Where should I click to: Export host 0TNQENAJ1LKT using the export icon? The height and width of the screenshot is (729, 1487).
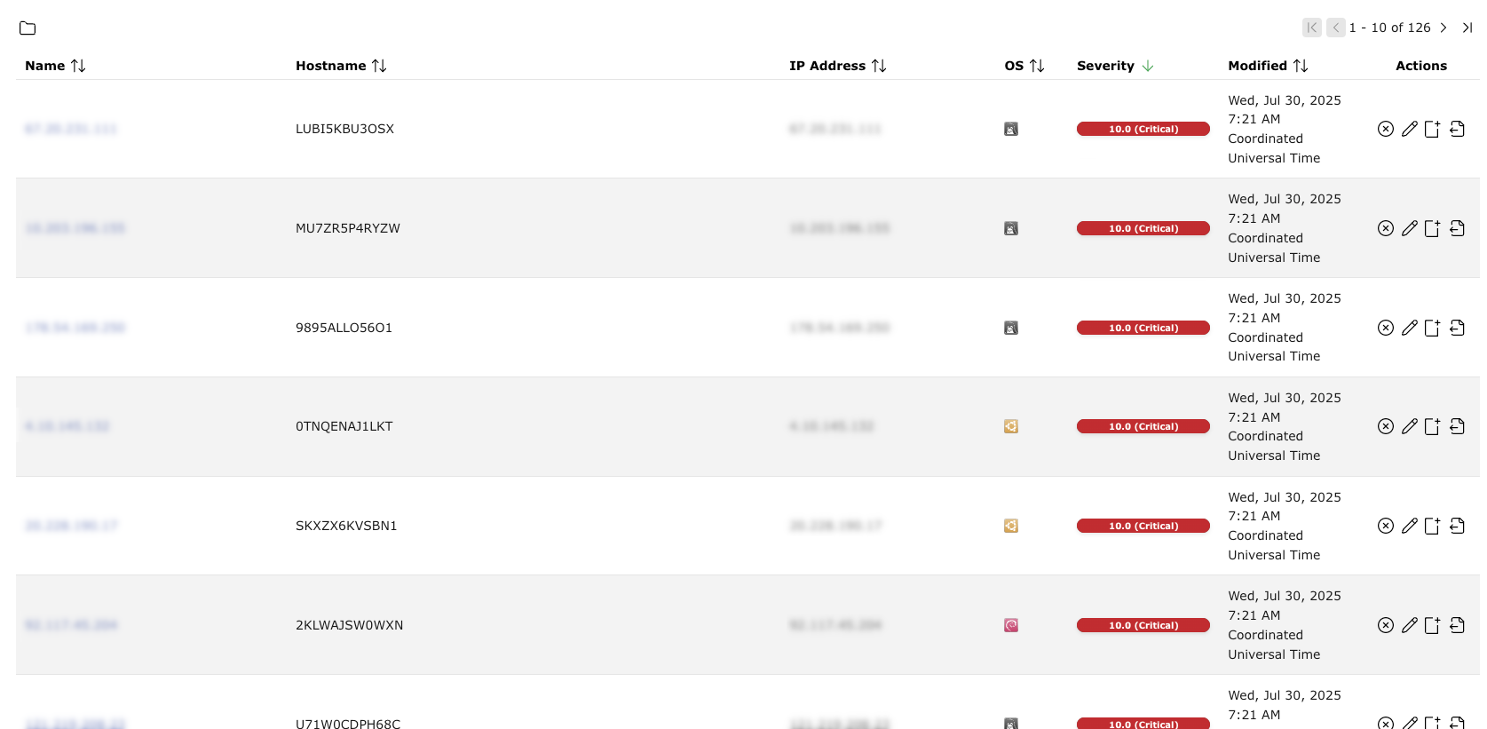point(1457,426)
